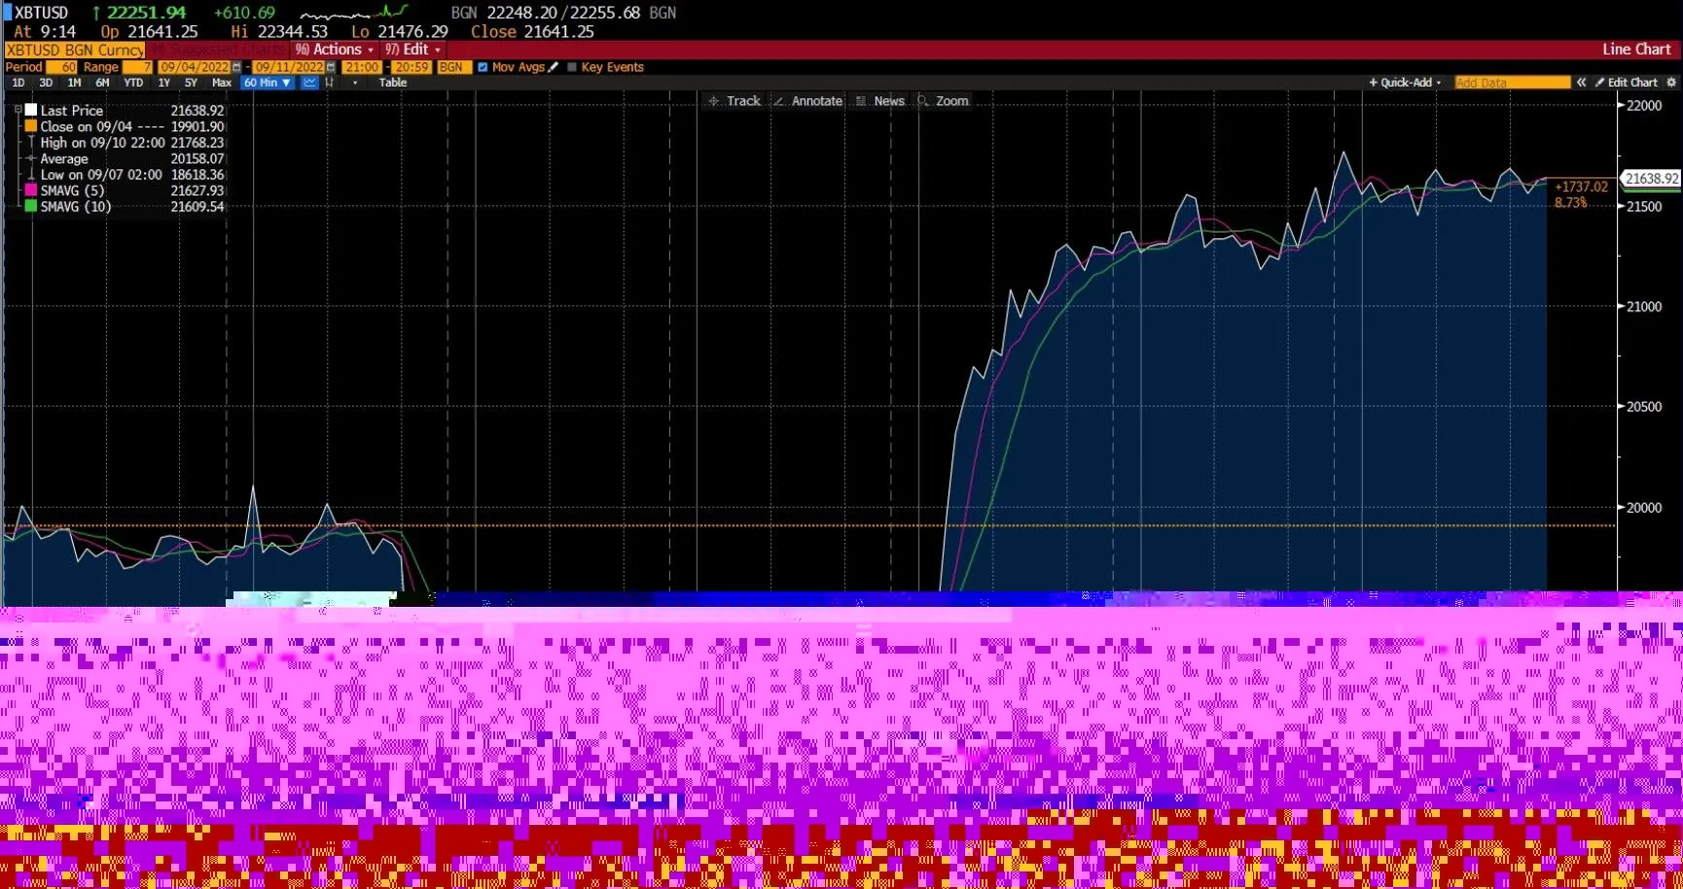Viewport: 1683px width, 889px height.
Task: Enable Key Events
Action: pyautogui.click(x=571, y=67)
